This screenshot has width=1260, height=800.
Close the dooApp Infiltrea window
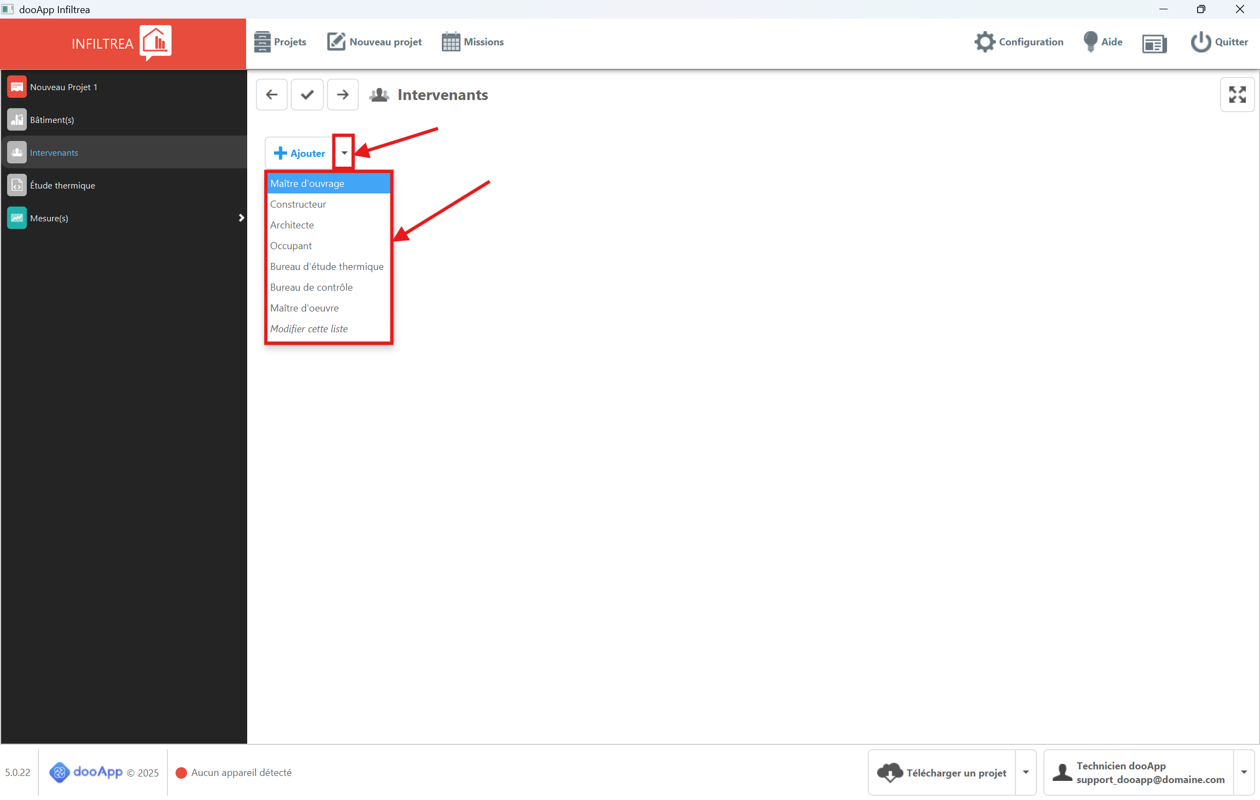tap(1240, 9)
